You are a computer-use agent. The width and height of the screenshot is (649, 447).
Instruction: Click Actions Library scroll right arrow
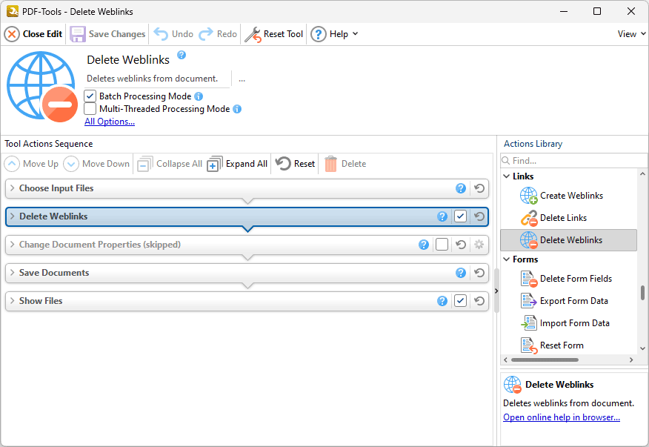(x=631, y=360)
